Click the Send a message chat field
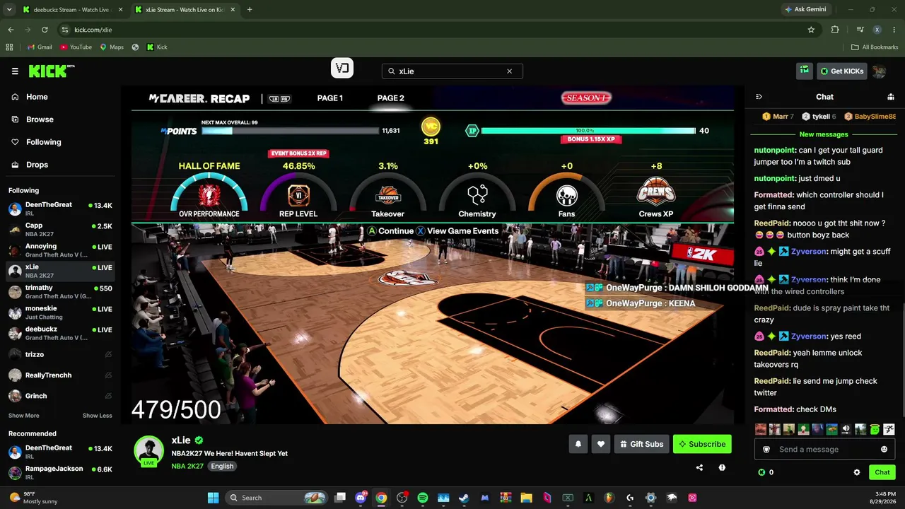The image size is (905, 509). (824, 450)
